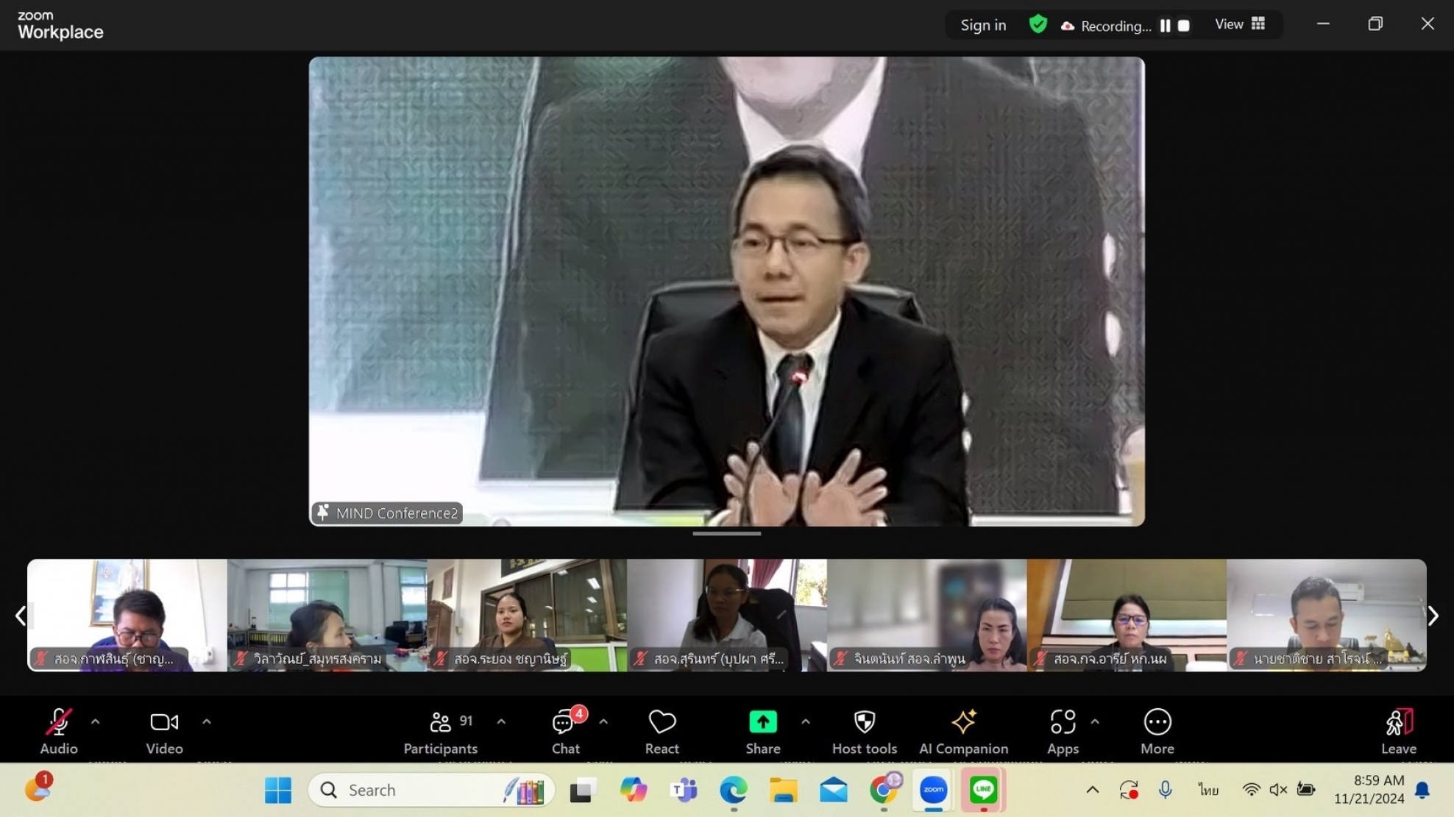
Task: Click the taskbar Search box
Action: [431, 790]
